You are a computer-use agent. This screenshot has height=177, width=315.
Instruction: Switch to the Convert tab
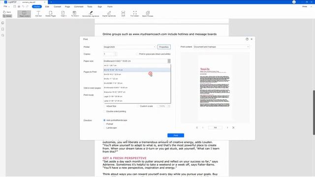tap(58, 6)
